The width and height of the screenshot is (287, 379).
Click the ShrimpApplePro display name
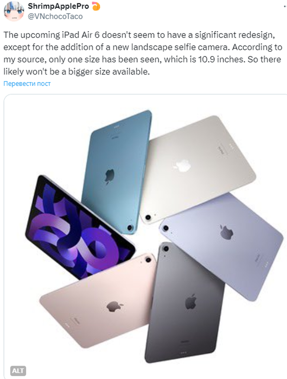pos(58,6)
